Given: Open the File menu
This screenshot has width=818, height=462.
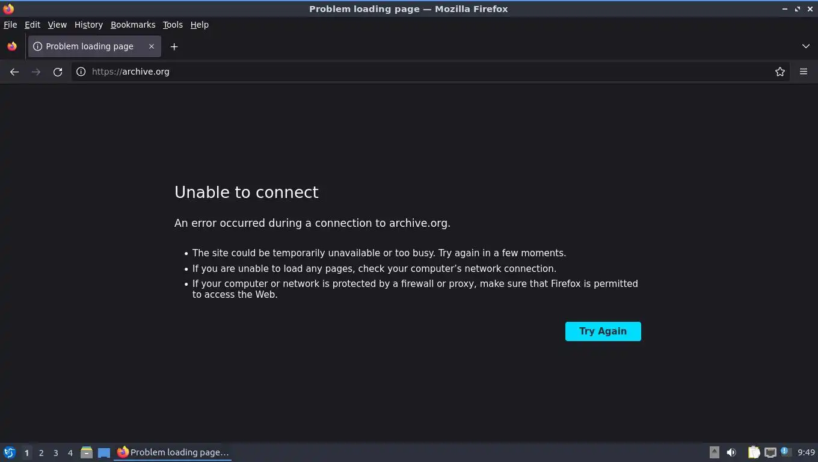Looking at the screenshot, I should [10, 25].
